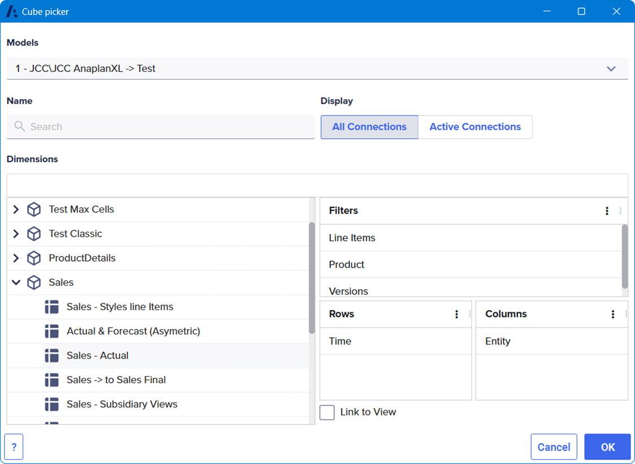Click the question mark help button
The image size is (635, 464).
[14, 447]
